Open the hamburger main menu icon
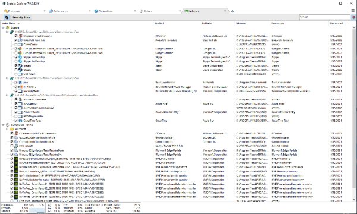Screen dimensions: 357x214 [x=353, y=11]
